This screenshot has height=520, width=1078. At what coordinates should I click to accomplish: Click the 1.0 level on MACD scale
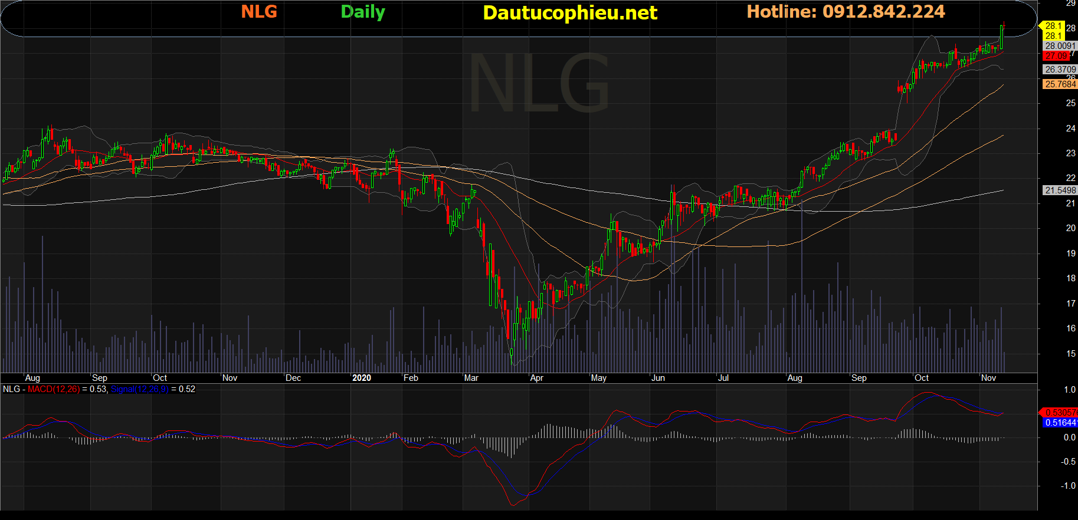pos(1070,390)
